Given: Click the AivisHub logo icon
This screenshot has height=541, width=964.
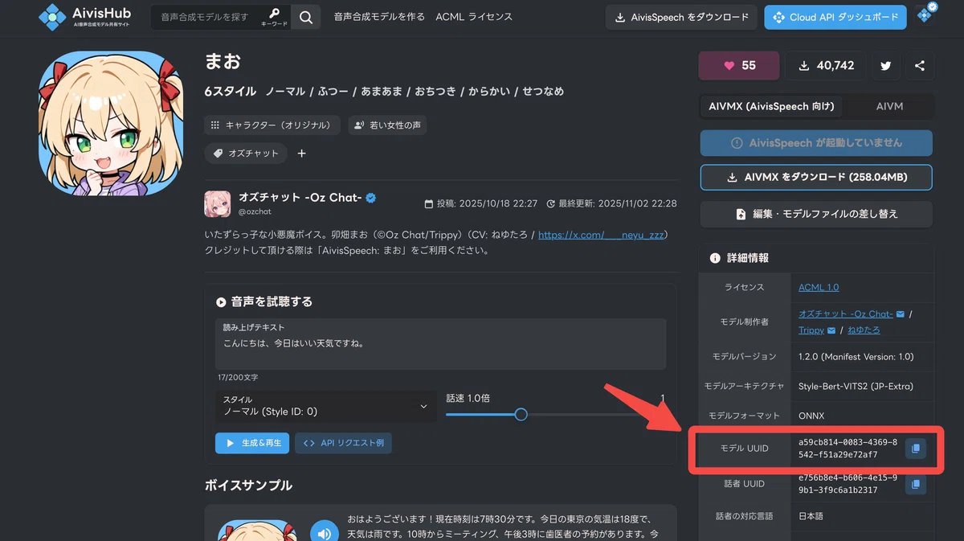Looking at the screenshot, I should 53,17.
